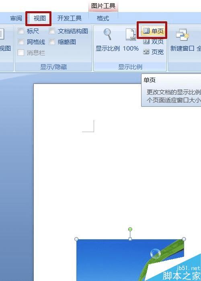Click the top-right circular handle of picture

point(184,239)
